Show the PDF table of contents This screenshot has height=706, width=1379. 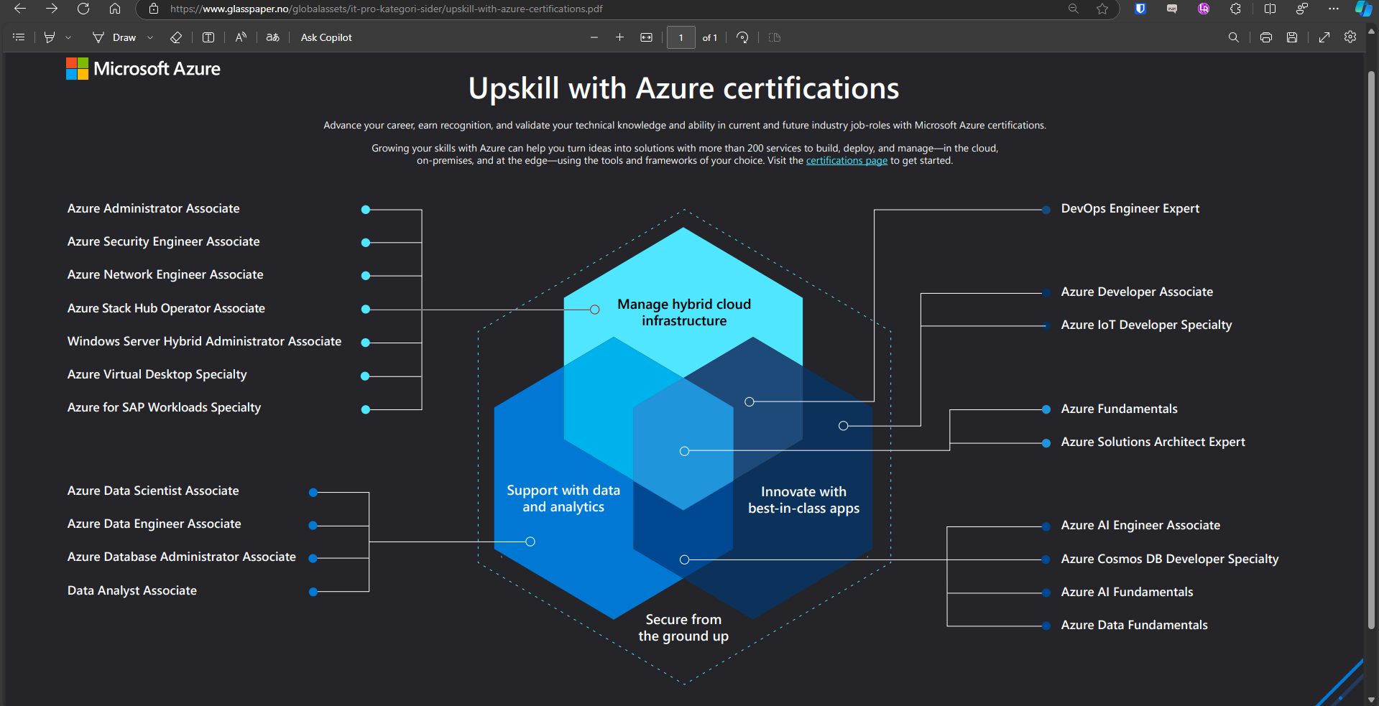19,37
